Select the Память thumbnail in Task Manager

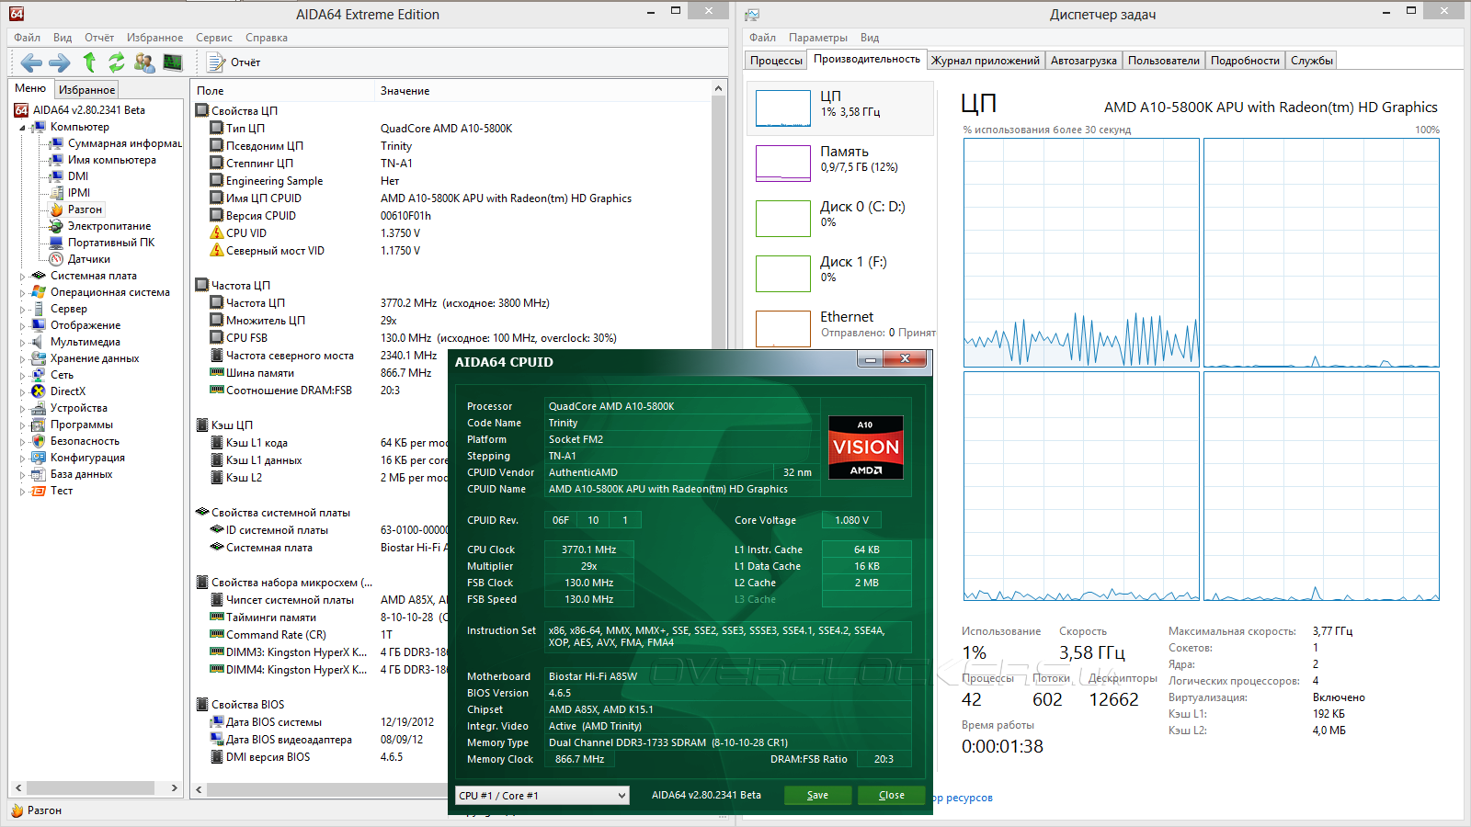tap(782, 164)
